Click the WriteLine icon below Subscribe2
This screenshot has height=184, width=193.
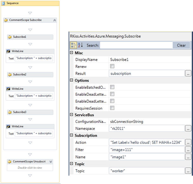click(x=8, y=89)
